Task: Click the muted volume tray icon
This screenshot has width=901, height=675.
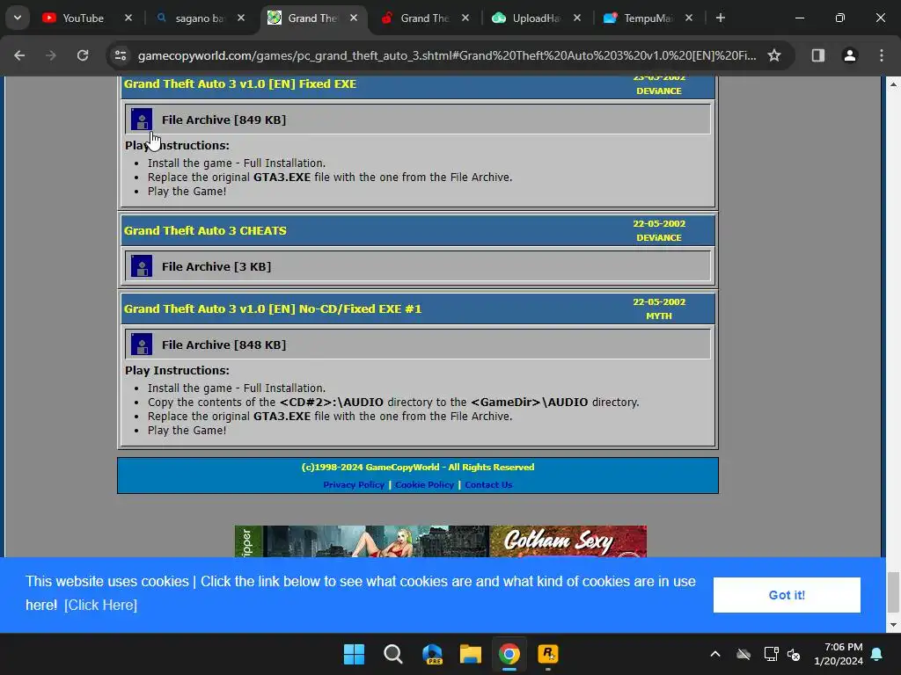Action: click(x=795, y=654)
